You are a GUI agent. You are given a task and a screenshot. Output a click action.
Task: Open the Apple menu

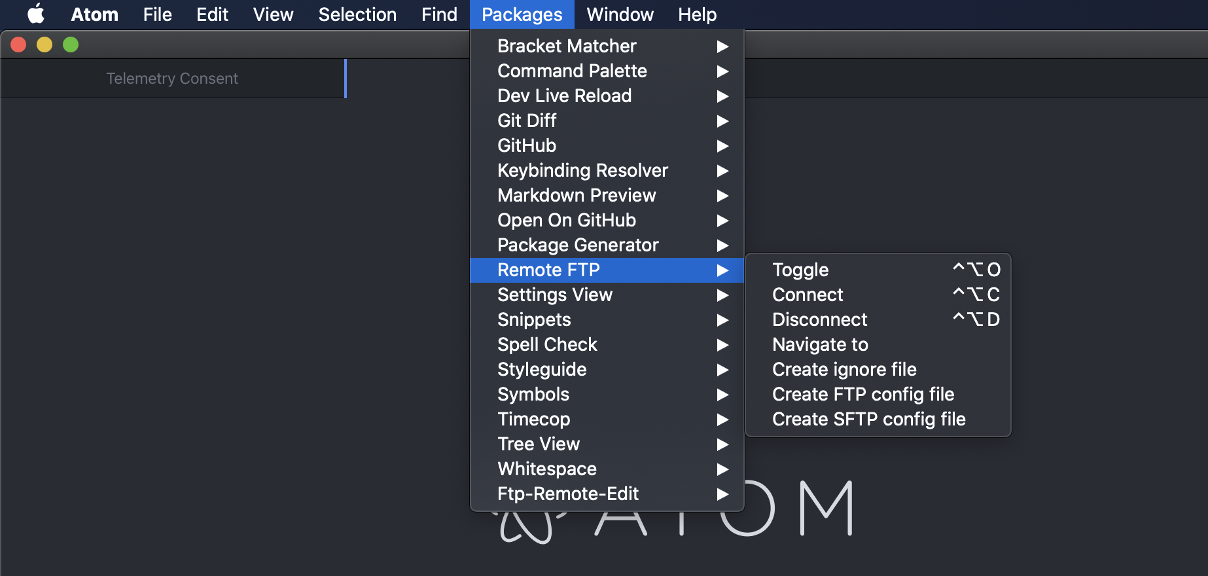[x=36, y=14]
